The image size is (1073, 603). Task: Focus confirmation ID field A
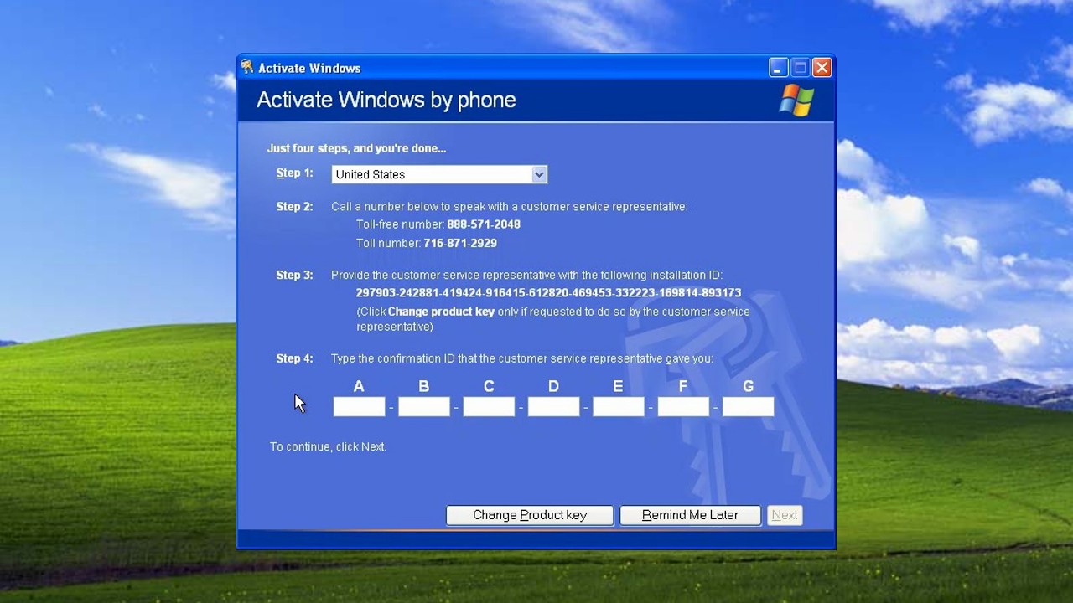click(359, 406)
